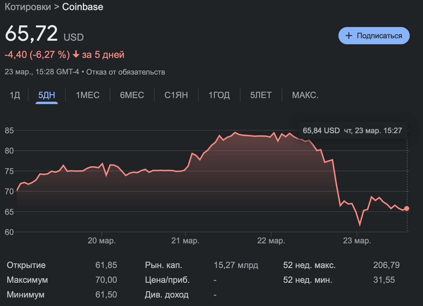Click the 65,72 price value
This screenshot has height=306, width=423.
(31, 33)
